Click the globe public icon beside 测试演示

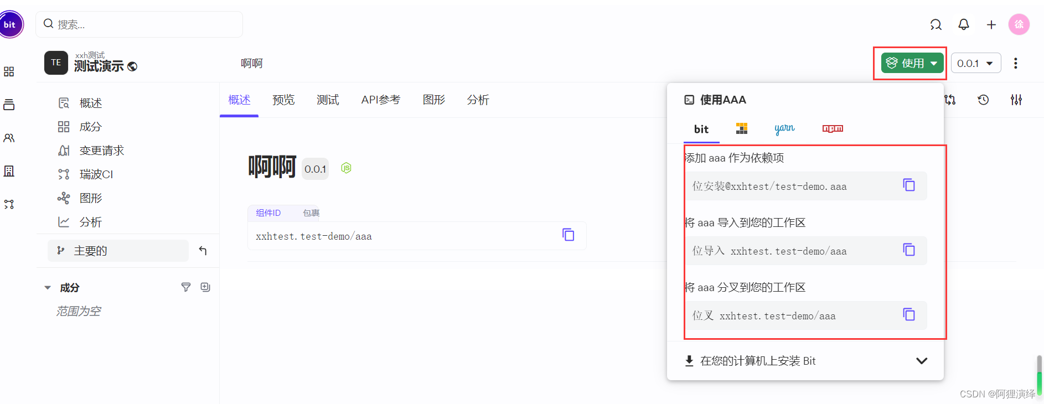[132, 66]
